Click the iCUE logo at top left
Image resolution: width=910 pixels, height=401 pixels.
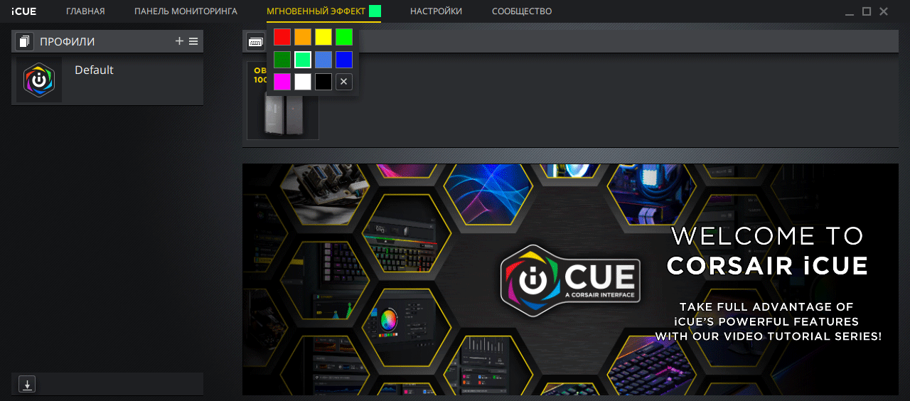click(x=24, y=11)
